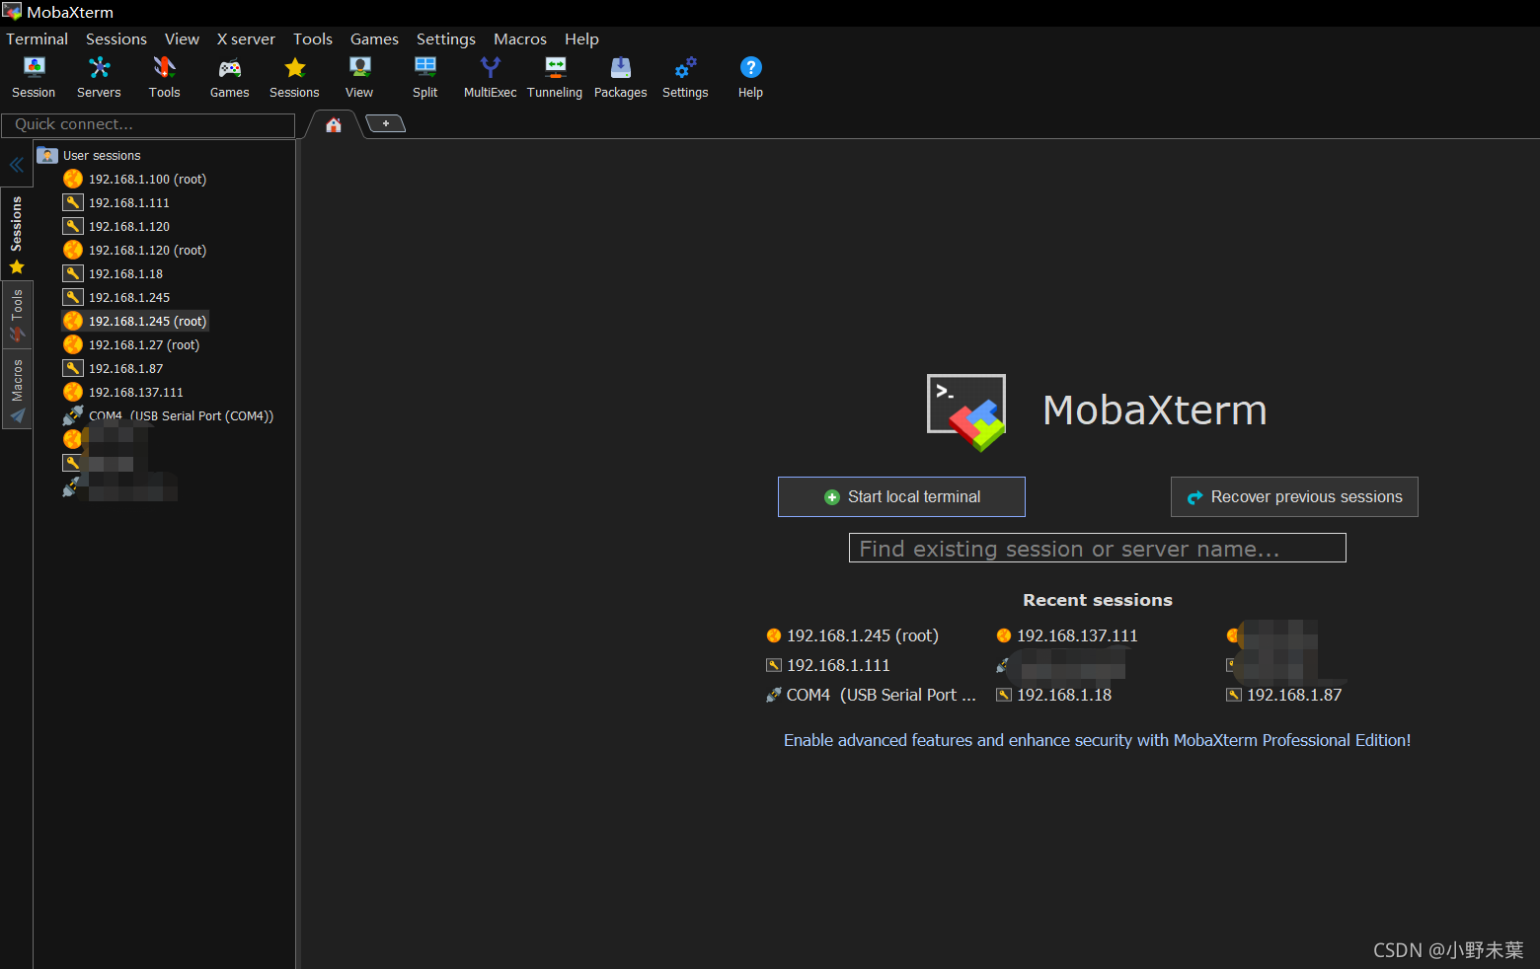Click the Start local terminal button
The height and width of the screenshot is (969, 1540).
coord(901,496)
